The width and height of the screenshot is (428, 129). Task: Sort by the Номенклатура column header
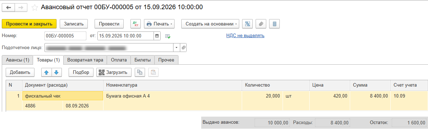pos(172,85)
